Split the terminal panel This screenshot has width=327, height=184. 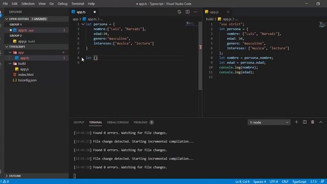point(305,122)
